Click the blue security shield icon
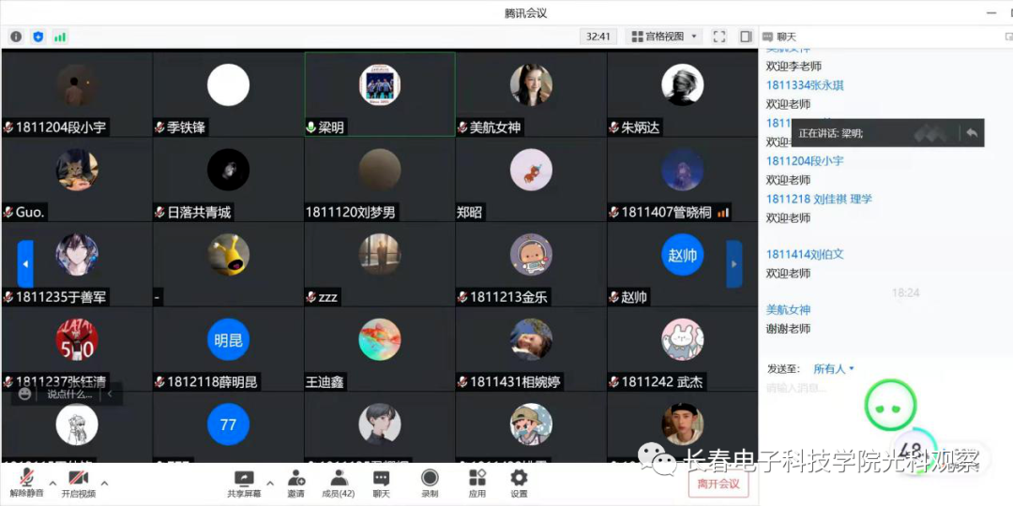 [x=38, y=37]
